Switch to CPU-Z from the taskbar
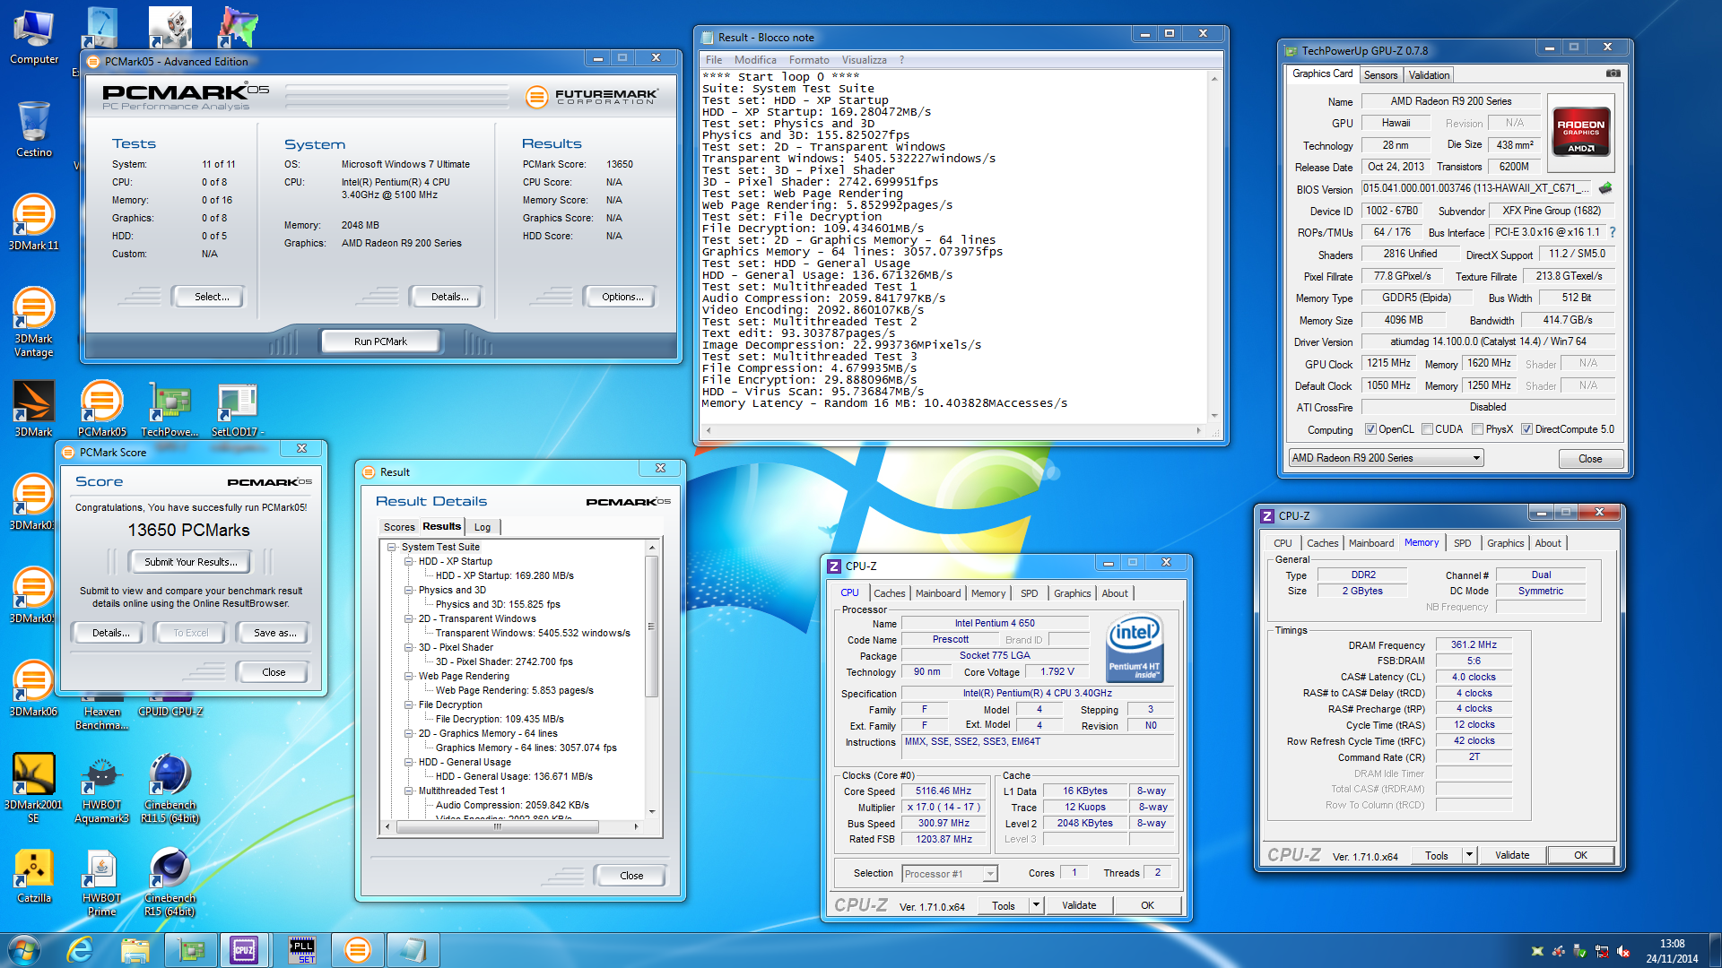The image size is (1722, 968). pos(244,950)
